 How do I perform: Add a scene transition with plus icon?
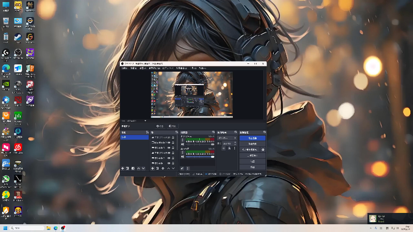click(x=224, y=148)
